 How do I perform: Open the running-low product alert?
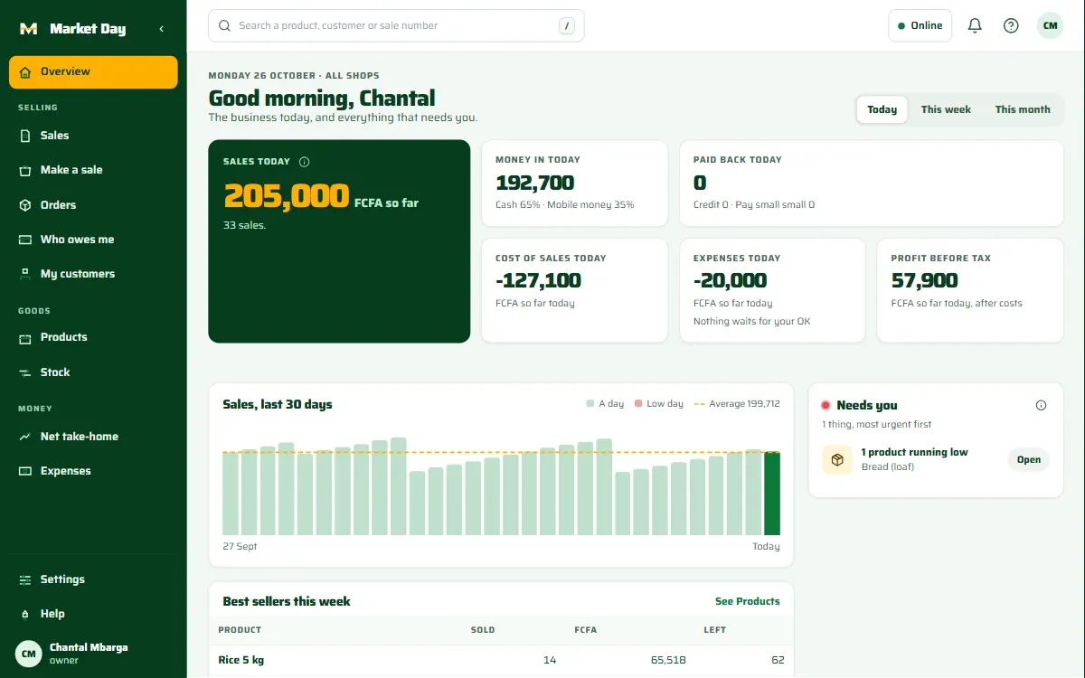pos(1029,459)
